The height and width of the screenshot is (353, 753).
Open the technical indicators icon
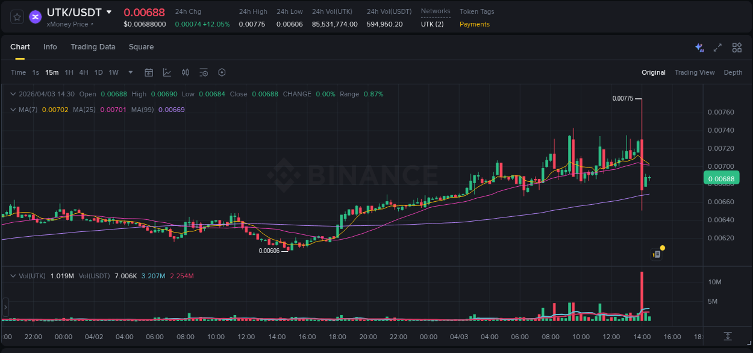click(167, 72)
